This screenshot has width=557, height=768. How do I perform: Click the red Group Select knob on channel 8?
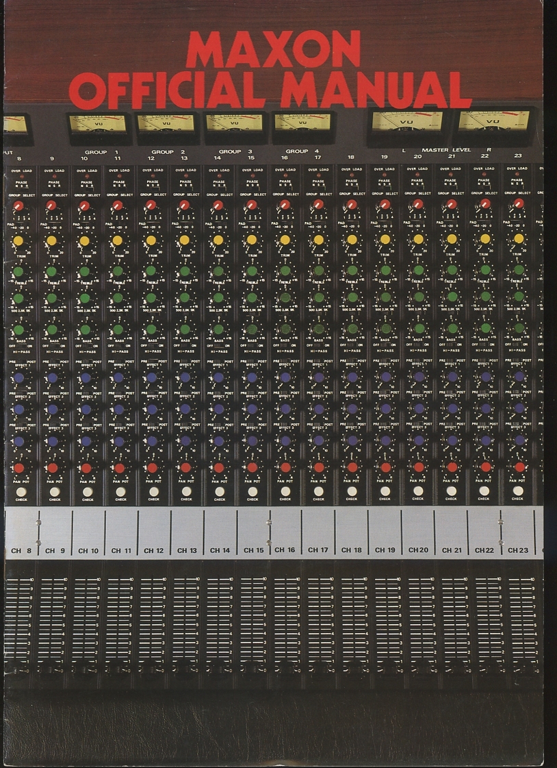(x=18, y=206)
